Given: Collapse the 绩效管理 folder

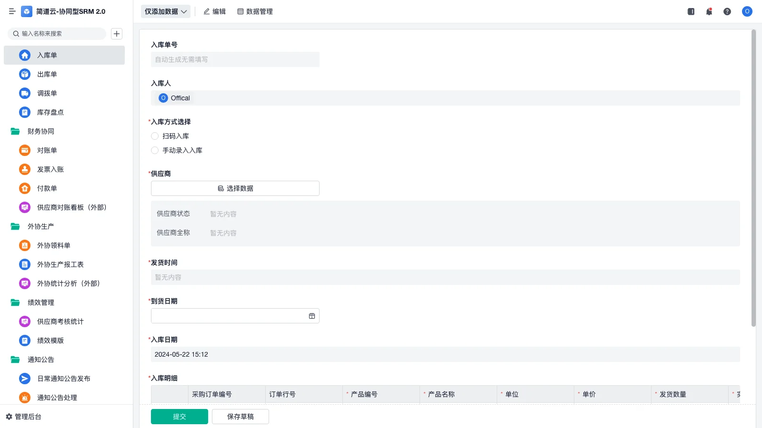Looking at the screenshot, I should pos(15,302).
